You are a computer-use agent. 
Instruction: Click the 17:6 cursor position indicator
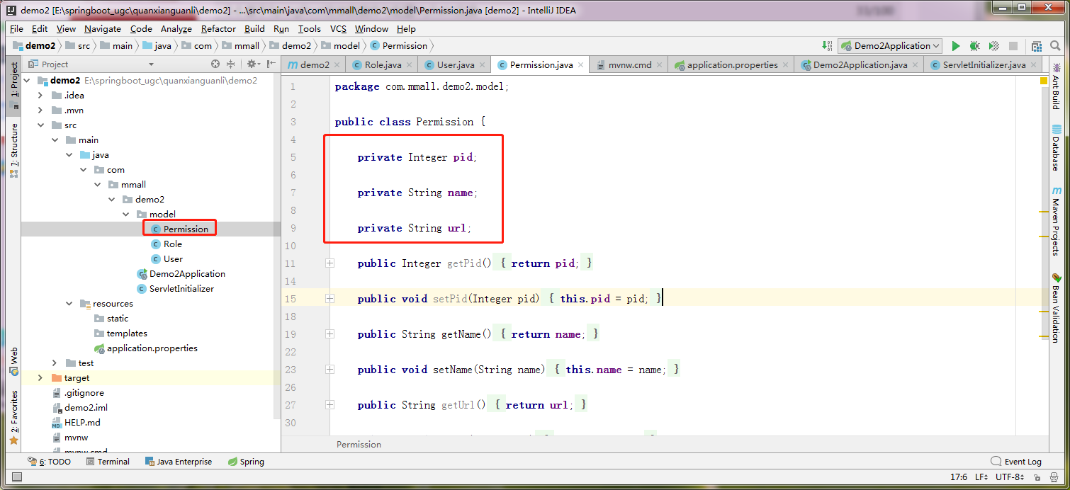[x=959, y=477]
